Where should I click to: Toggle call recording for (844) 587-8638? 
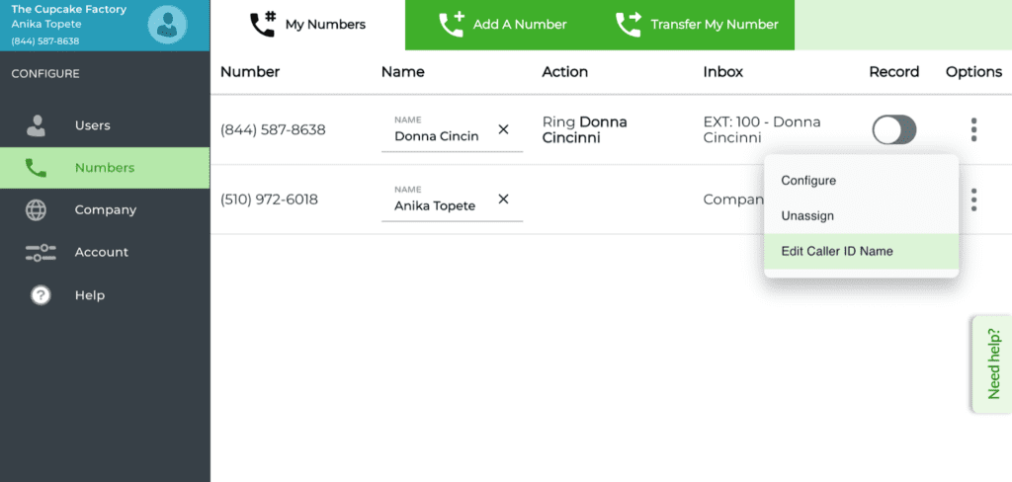(x=893, y=129)
